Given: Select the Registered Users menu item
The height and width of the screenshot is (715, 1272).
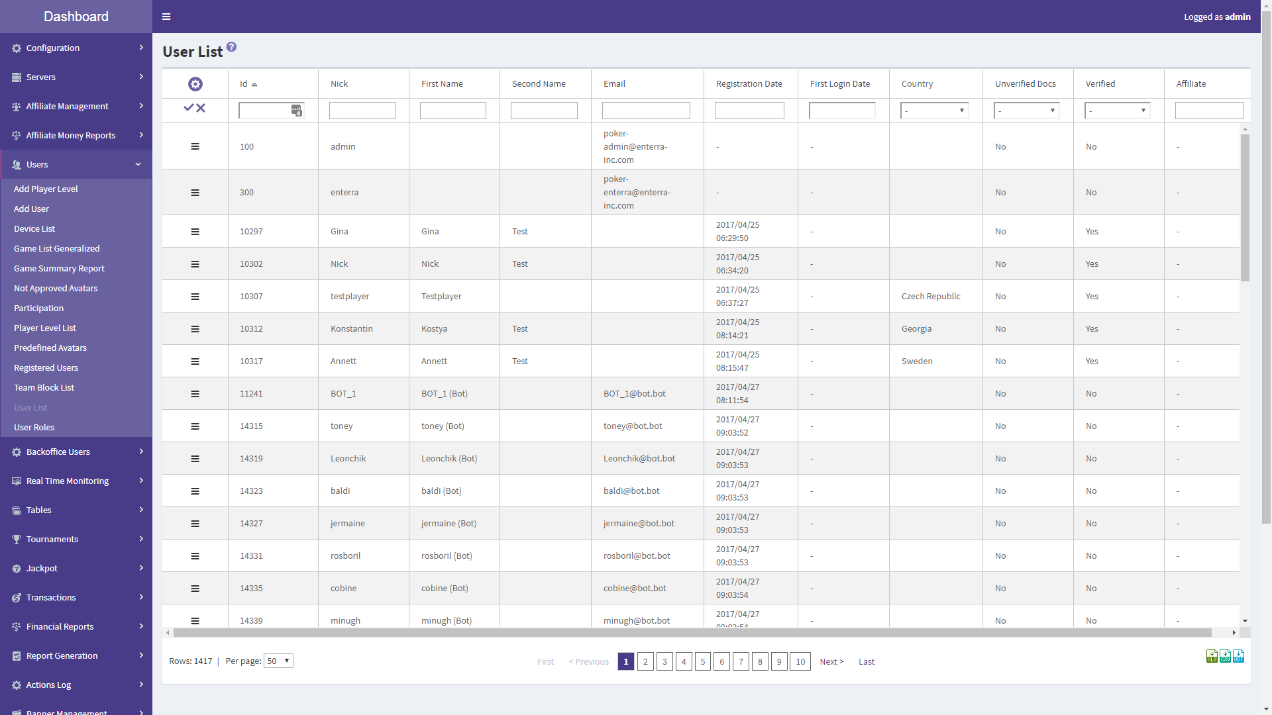Looking at the screenshot, I should [x=46, y=367].
